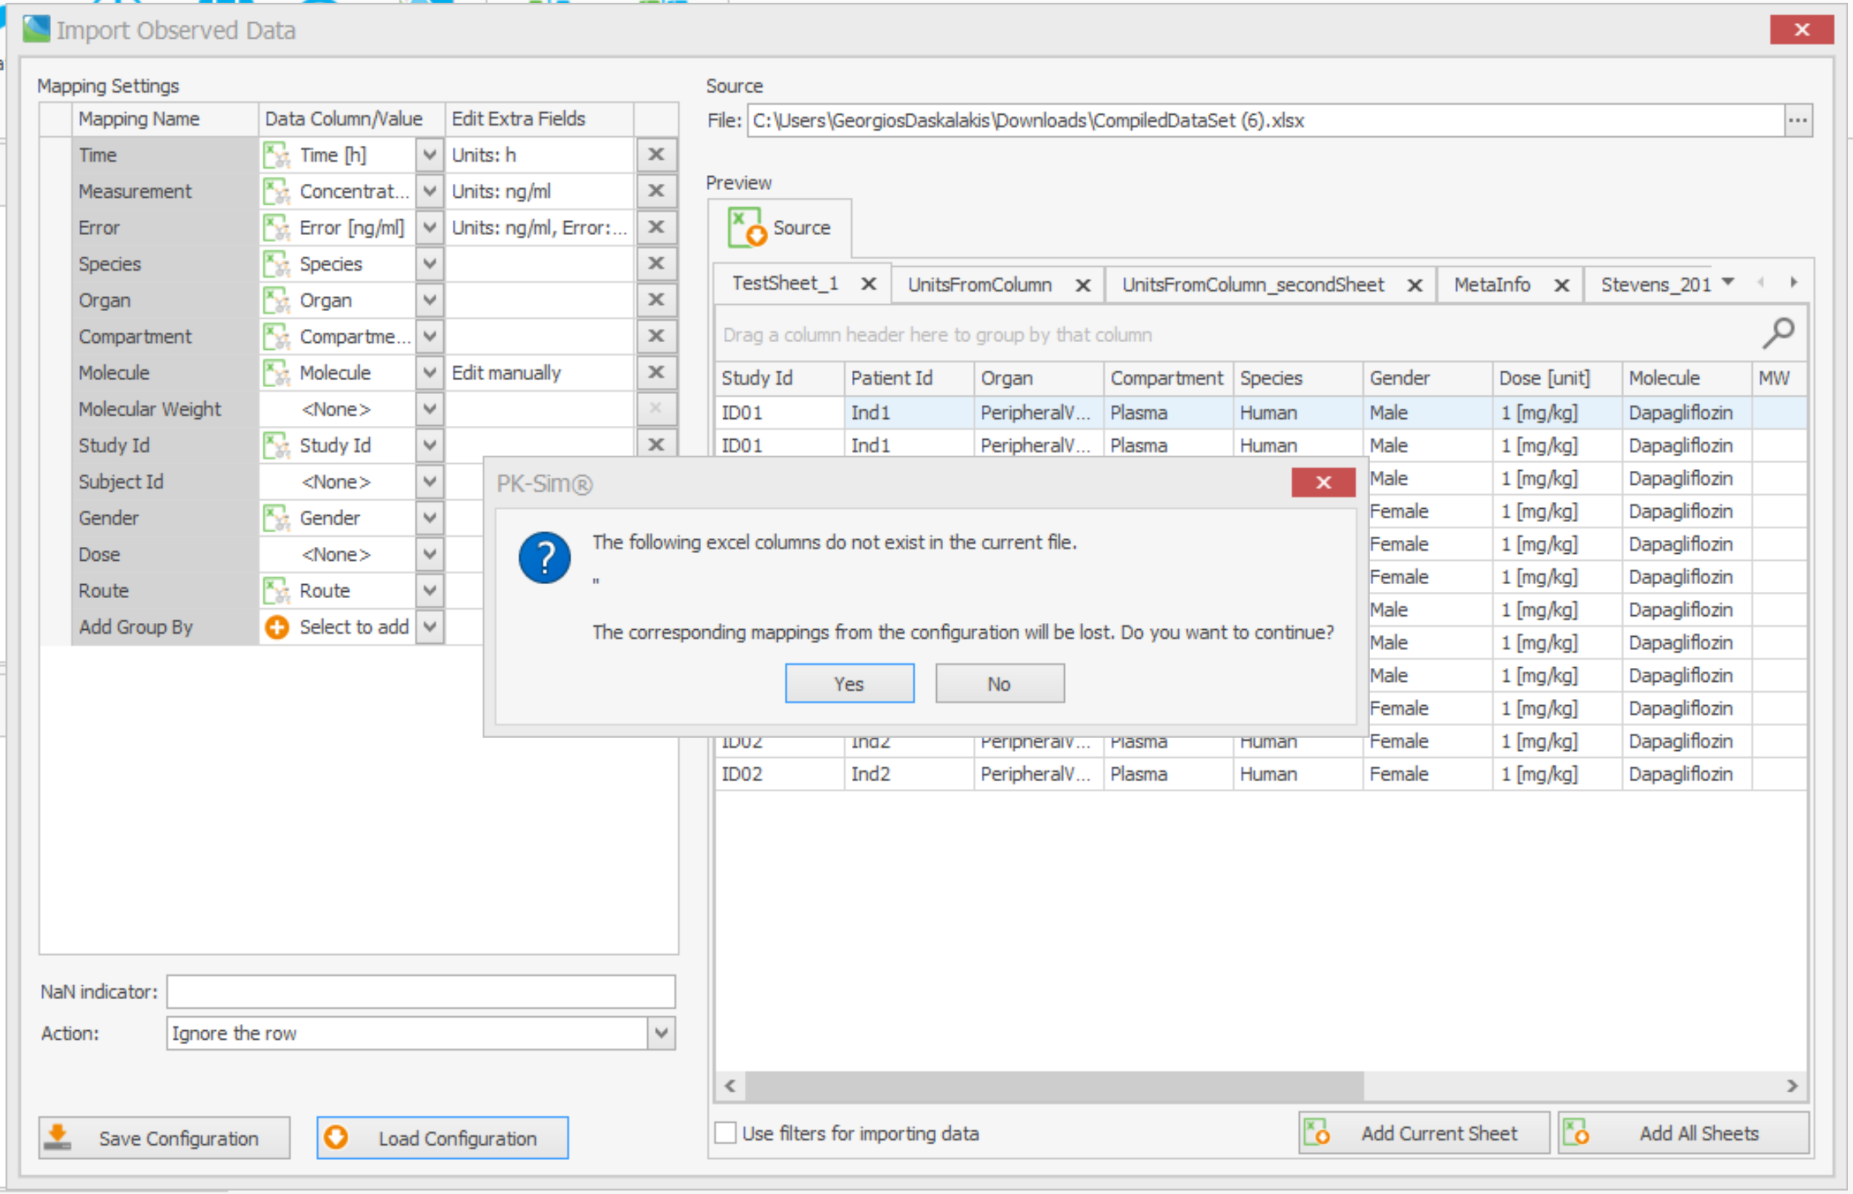Enable Use filters for importing data

click(726, 1132)
